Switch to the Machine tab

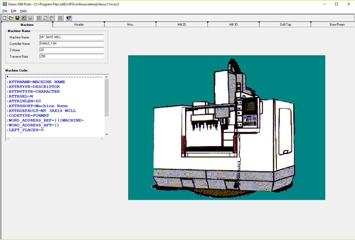point(27,25)
